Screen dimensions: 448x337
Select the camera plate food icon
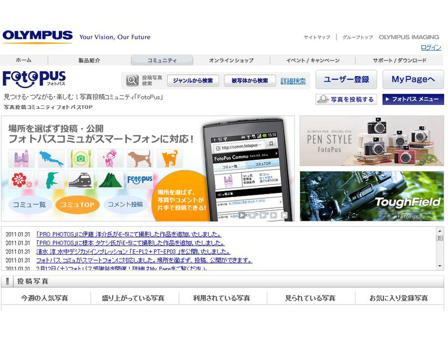pos(81,158)
